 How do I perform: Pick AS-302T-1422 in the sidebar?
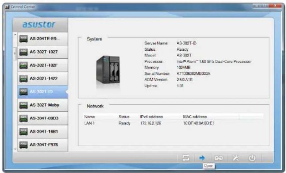[x=43, y=79]
